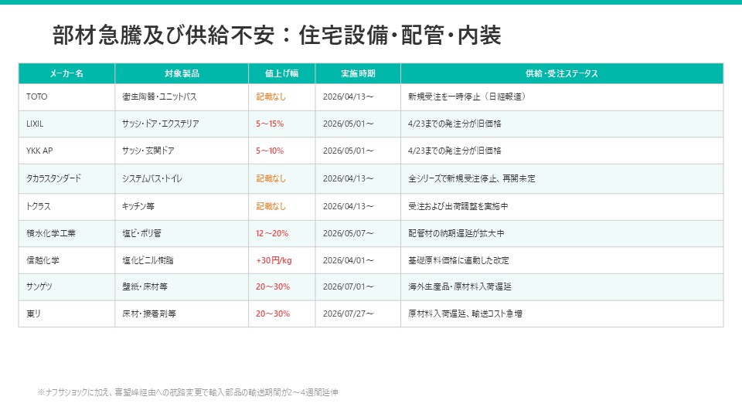
Task: Select the 海外生産品・原材料入荷遅延 status text
Action: (459, 287)
